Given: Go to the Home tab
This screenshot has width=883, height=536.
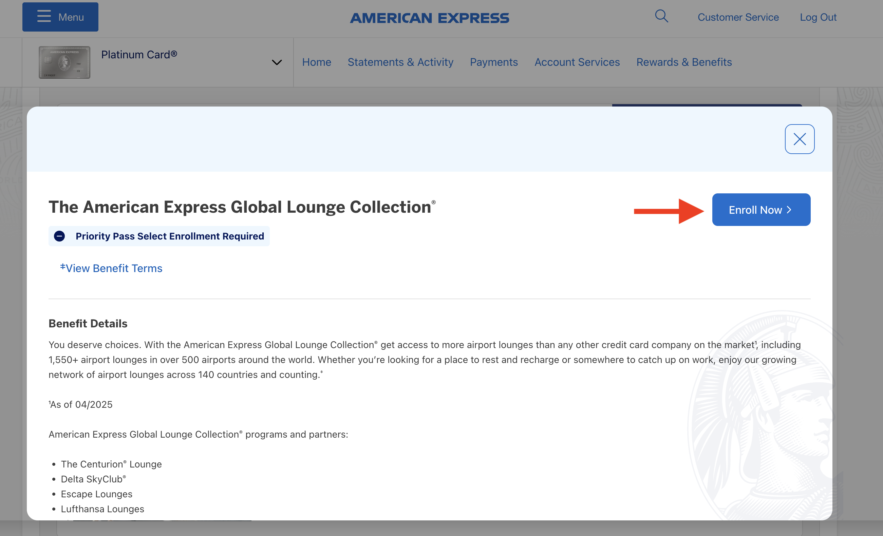Looking at the screenshot, I should 316,62.
